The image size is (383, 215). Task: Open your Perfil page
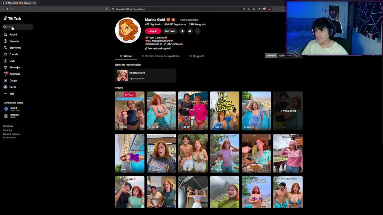click(12, 87)
